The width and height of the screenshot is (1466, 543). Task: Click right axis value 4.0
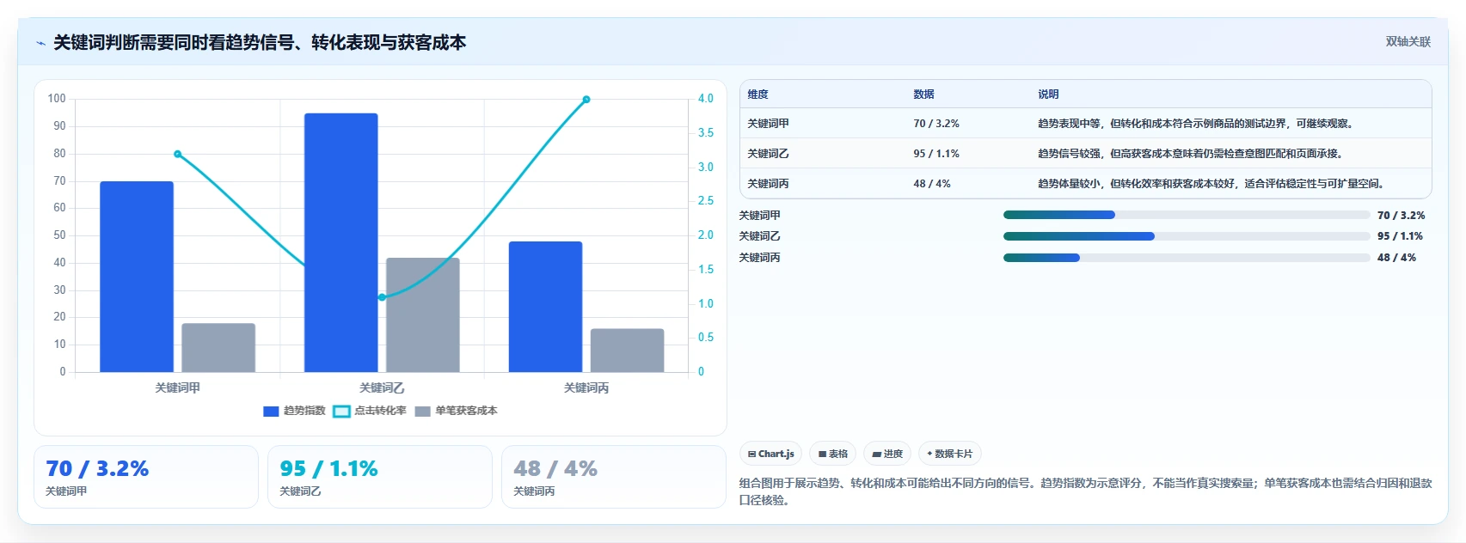[x=706, y=99]
